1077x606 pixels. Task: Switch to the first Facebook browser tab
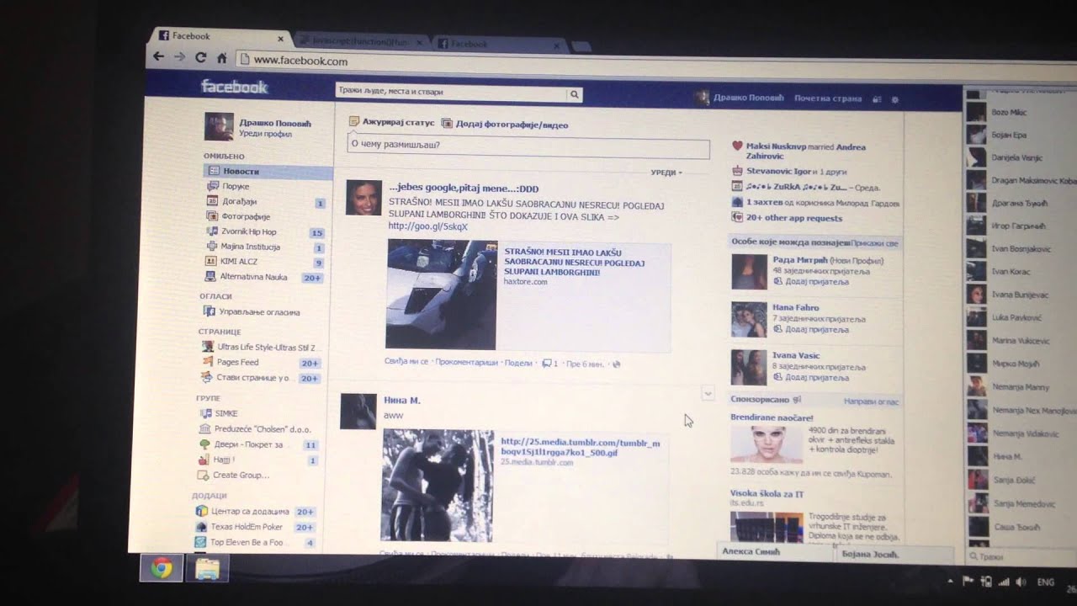point(220,36)
